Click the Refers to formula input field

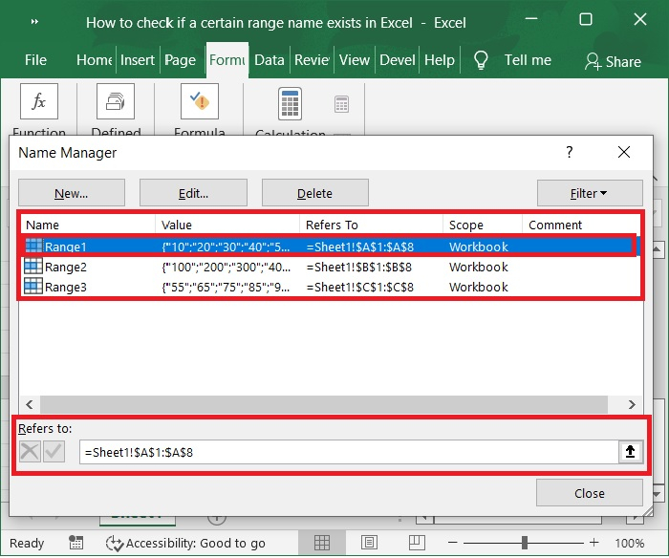pos(349,452)
